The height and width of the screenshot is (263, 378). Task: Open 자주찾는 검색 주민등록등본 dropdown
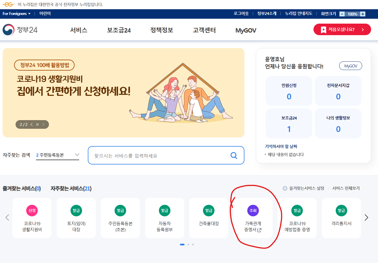coord(58,155)
